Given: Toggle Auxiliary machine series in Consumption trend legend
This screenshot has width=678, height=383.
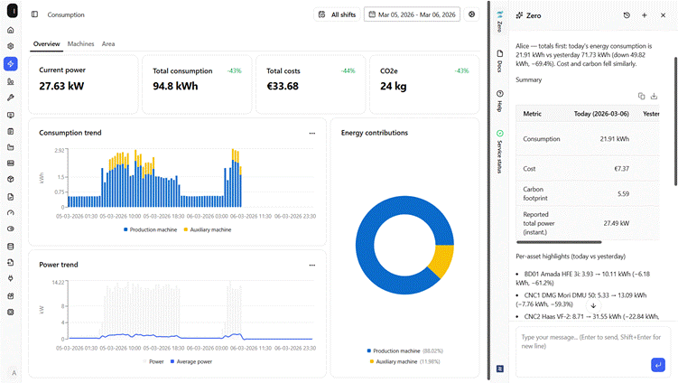Looking at the screenshot, I should [x=208, y=229].
